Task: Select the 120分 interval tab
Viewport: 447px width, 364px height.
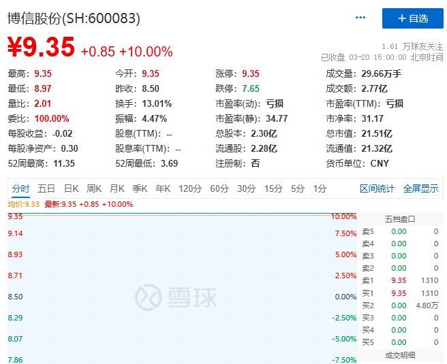Action: click(190, 188)
